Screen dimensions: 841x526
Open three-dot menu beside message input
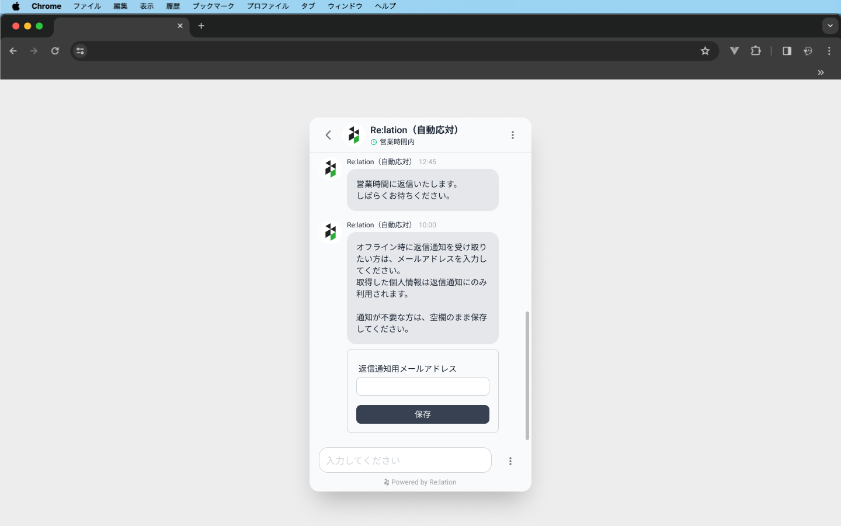tap(510, 461)
